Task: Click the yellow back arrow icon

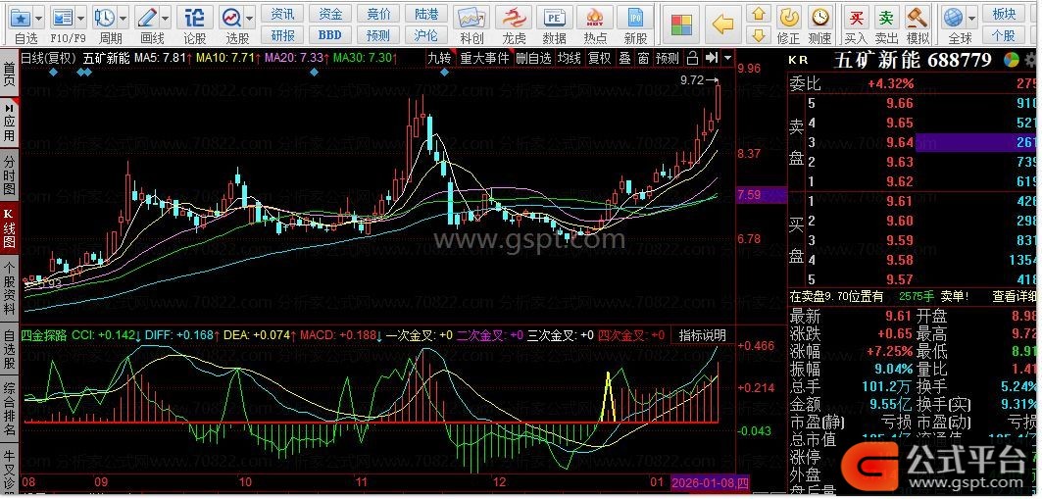Action: [722, 24]
